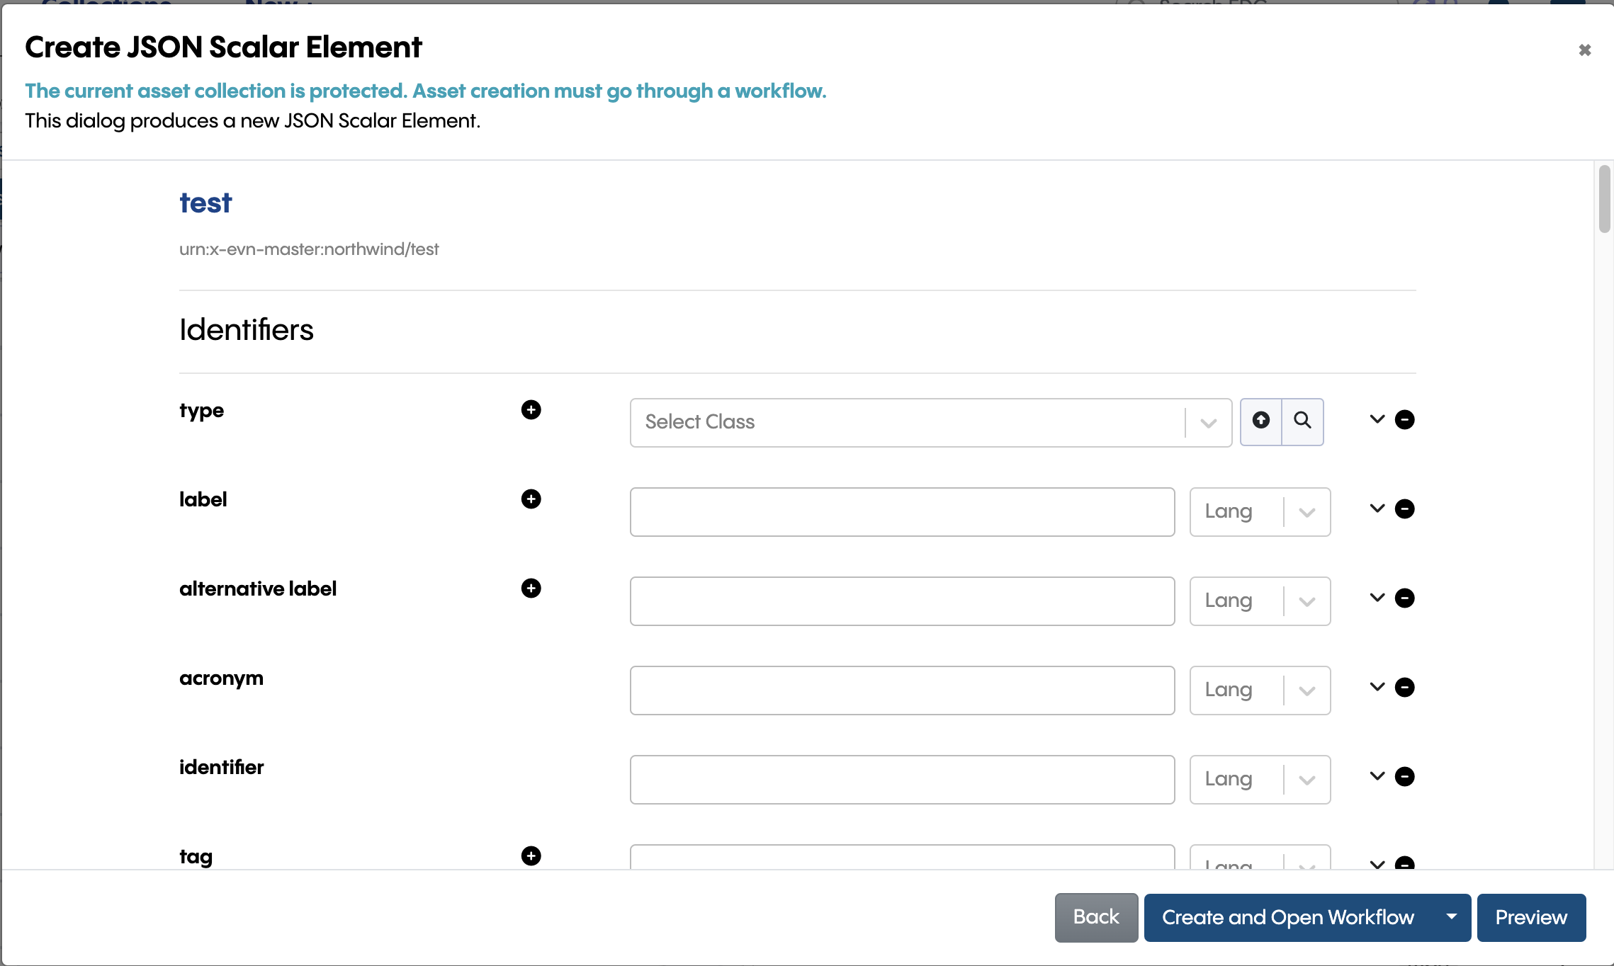
Task: Open the Lang dropdown for acronym
Action: tap(1260, 691)
